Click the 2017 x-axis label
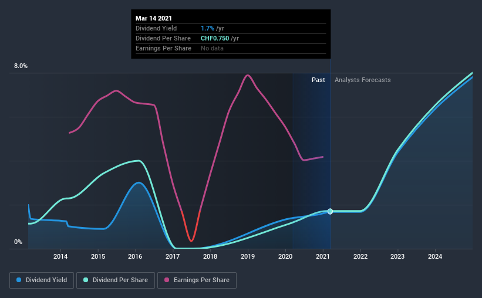Image resolution: width=482 pixels, height=298 pixels. point(173,256)
